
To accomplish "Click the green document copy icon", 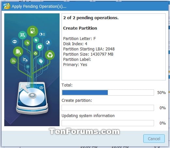I will pyautogui.click(x=18, y=52).
